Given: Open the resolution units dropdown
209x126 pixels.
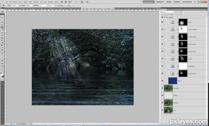Looking at the screenshot, I should coord(51,6).
